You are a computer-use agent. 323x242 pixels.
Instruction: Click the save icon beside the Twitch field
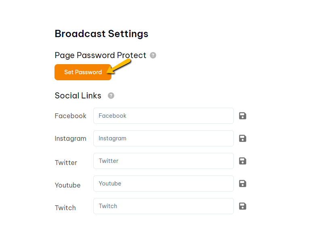coord(242,206)
